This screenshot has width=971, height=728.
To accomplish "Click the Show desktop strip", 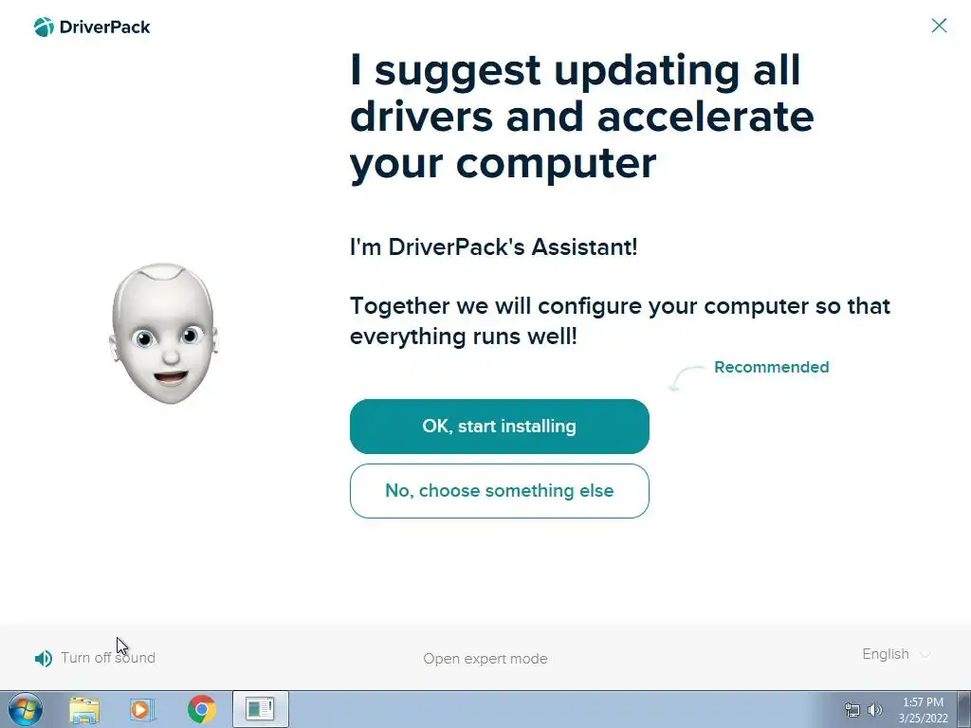I will point(963,709).
